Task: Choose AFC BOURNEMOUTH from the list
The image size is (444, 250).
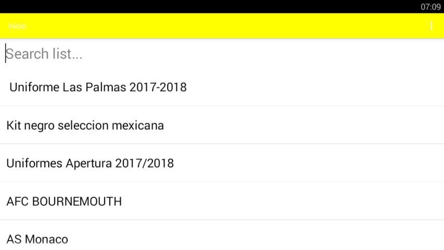Action: point(64,202)
